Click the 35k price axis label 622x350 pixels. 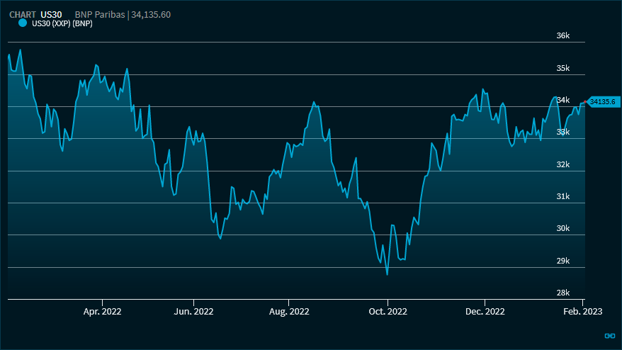(563, 68)
